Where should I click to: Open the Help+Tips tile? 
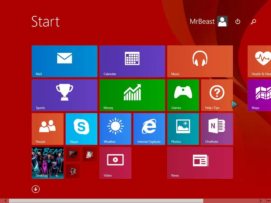tap(217, 95)
